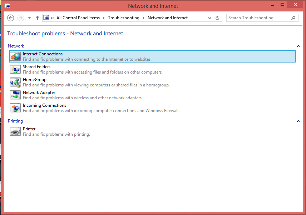Click description about connecting to the Internet or websites
306x215 pixels.
tap(87, 59)
